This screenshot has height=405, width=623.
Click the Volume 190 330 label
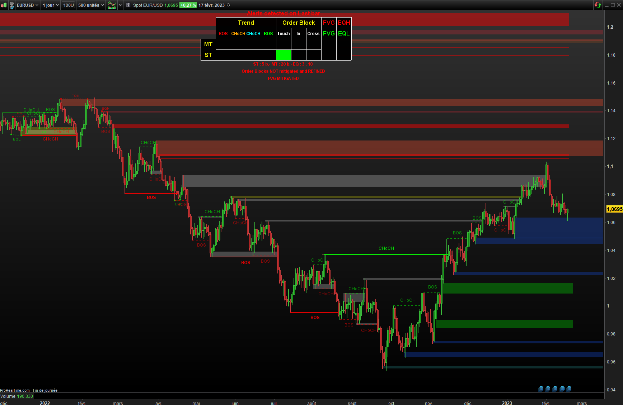pyautogui.click(x=17, y=396)
